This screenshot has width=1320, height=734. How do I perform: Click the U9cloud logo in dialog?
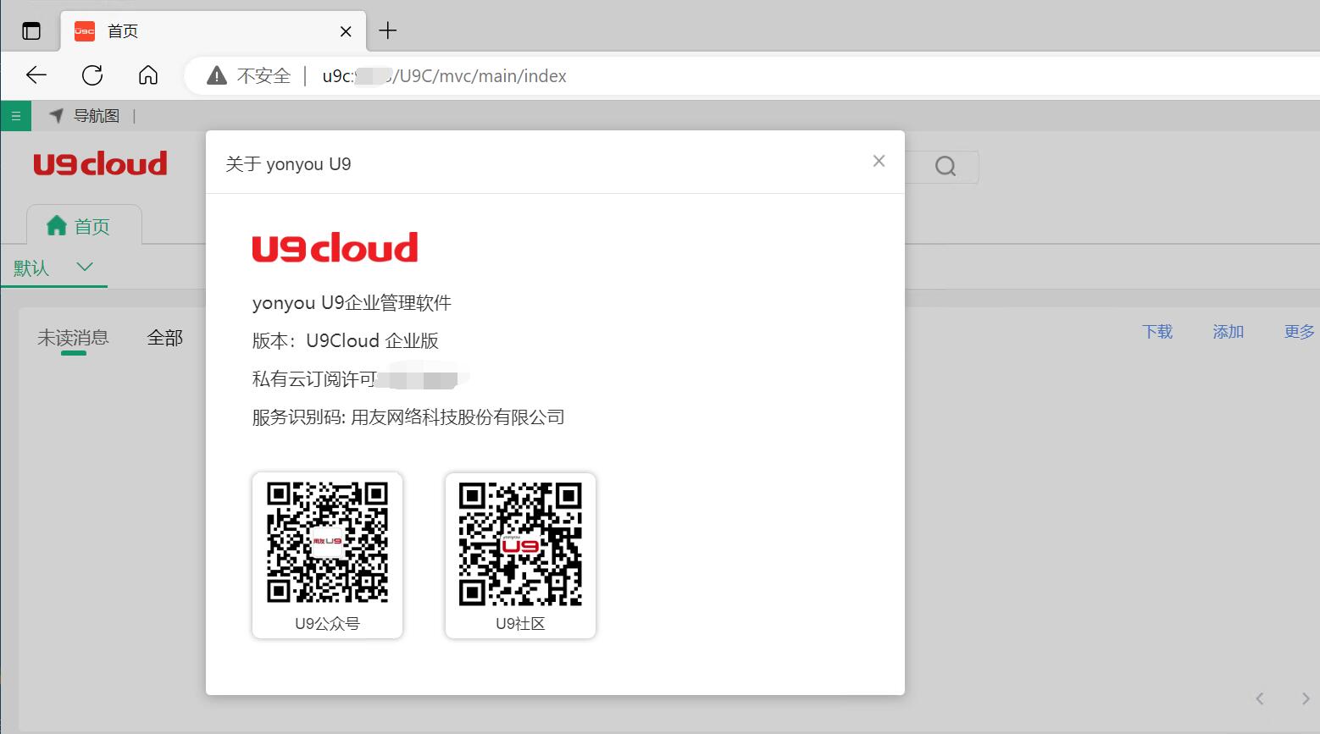point(335,247)
